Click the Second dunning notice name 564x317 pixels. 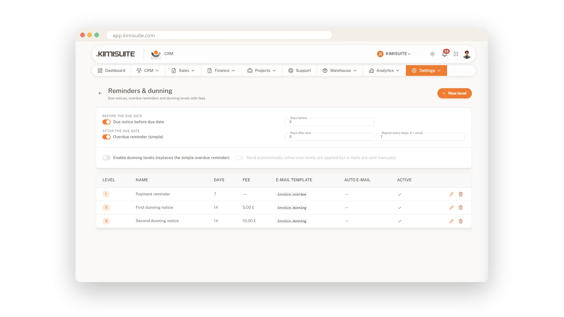click(157, 221)
